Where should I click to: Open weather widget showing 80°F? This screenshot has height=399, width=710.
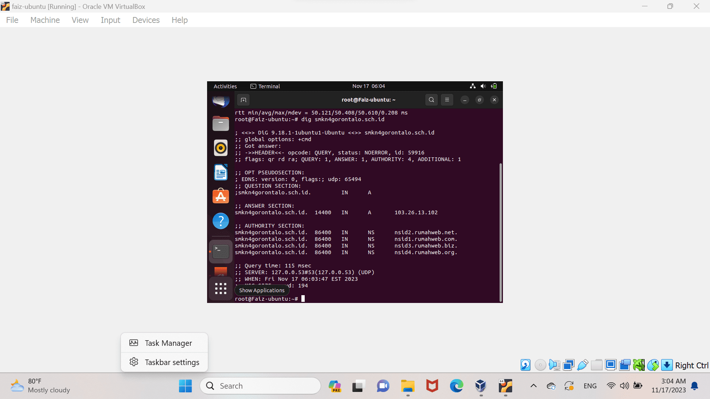tap(40, 386)
